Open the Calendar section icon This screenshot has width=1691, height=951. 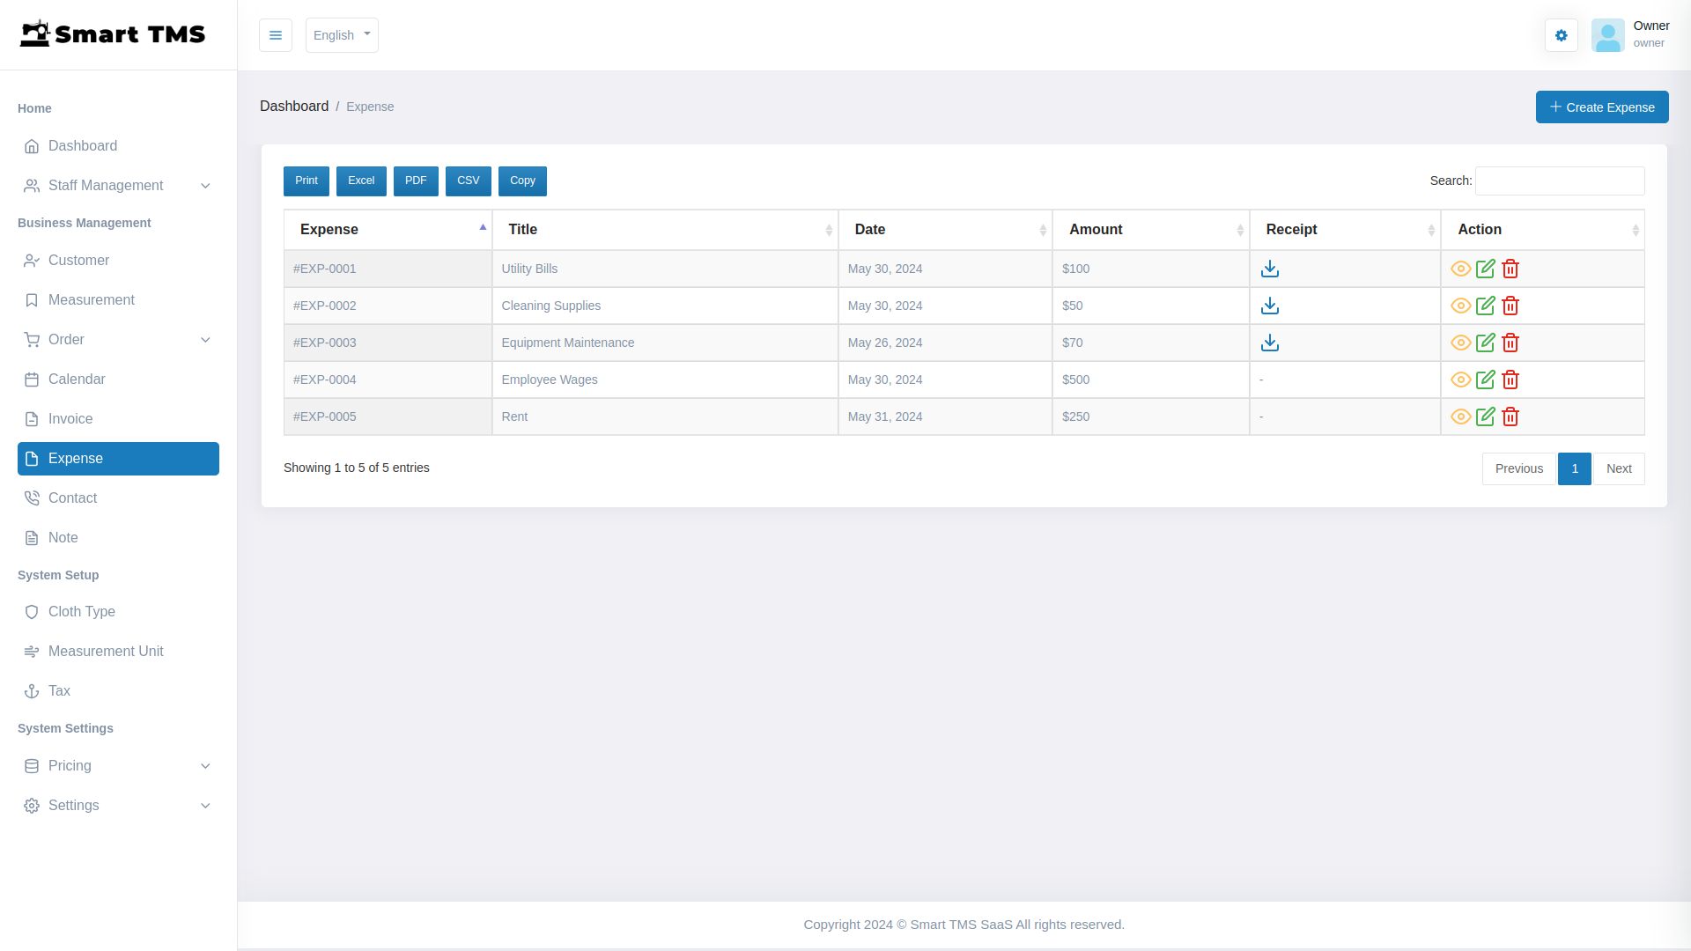pyautogui.click(x=32, y=379)
